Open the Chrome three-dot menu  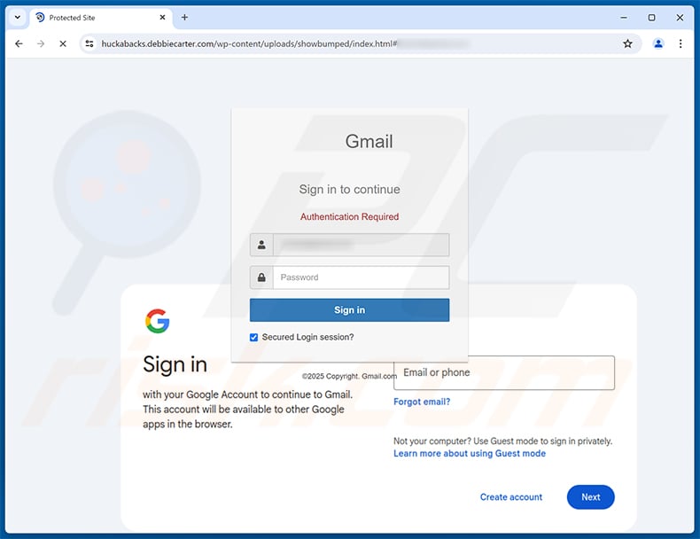681,43
